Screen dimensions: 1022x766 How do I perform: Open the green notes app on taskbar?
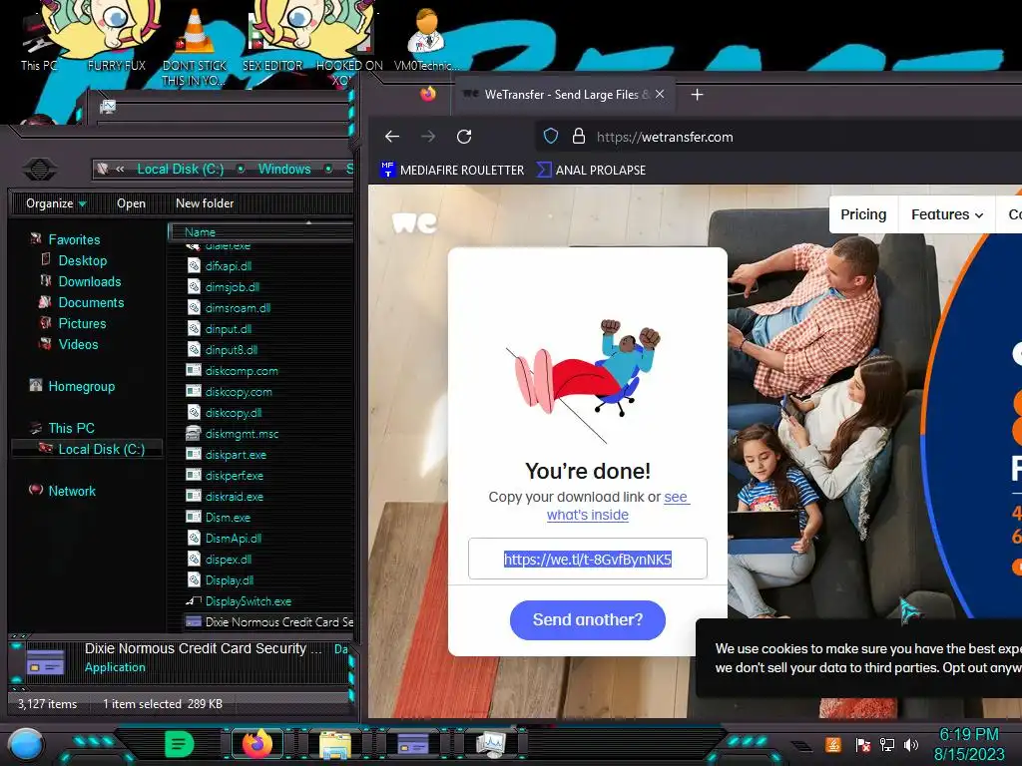(x=179, y=744)
